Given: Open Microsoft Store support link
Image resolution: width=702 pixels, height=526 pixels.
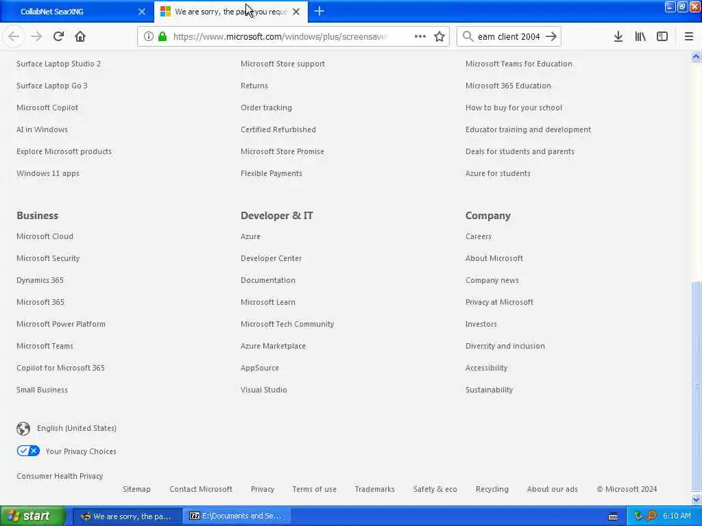Looking at the screenshot, I should (282, 64).
